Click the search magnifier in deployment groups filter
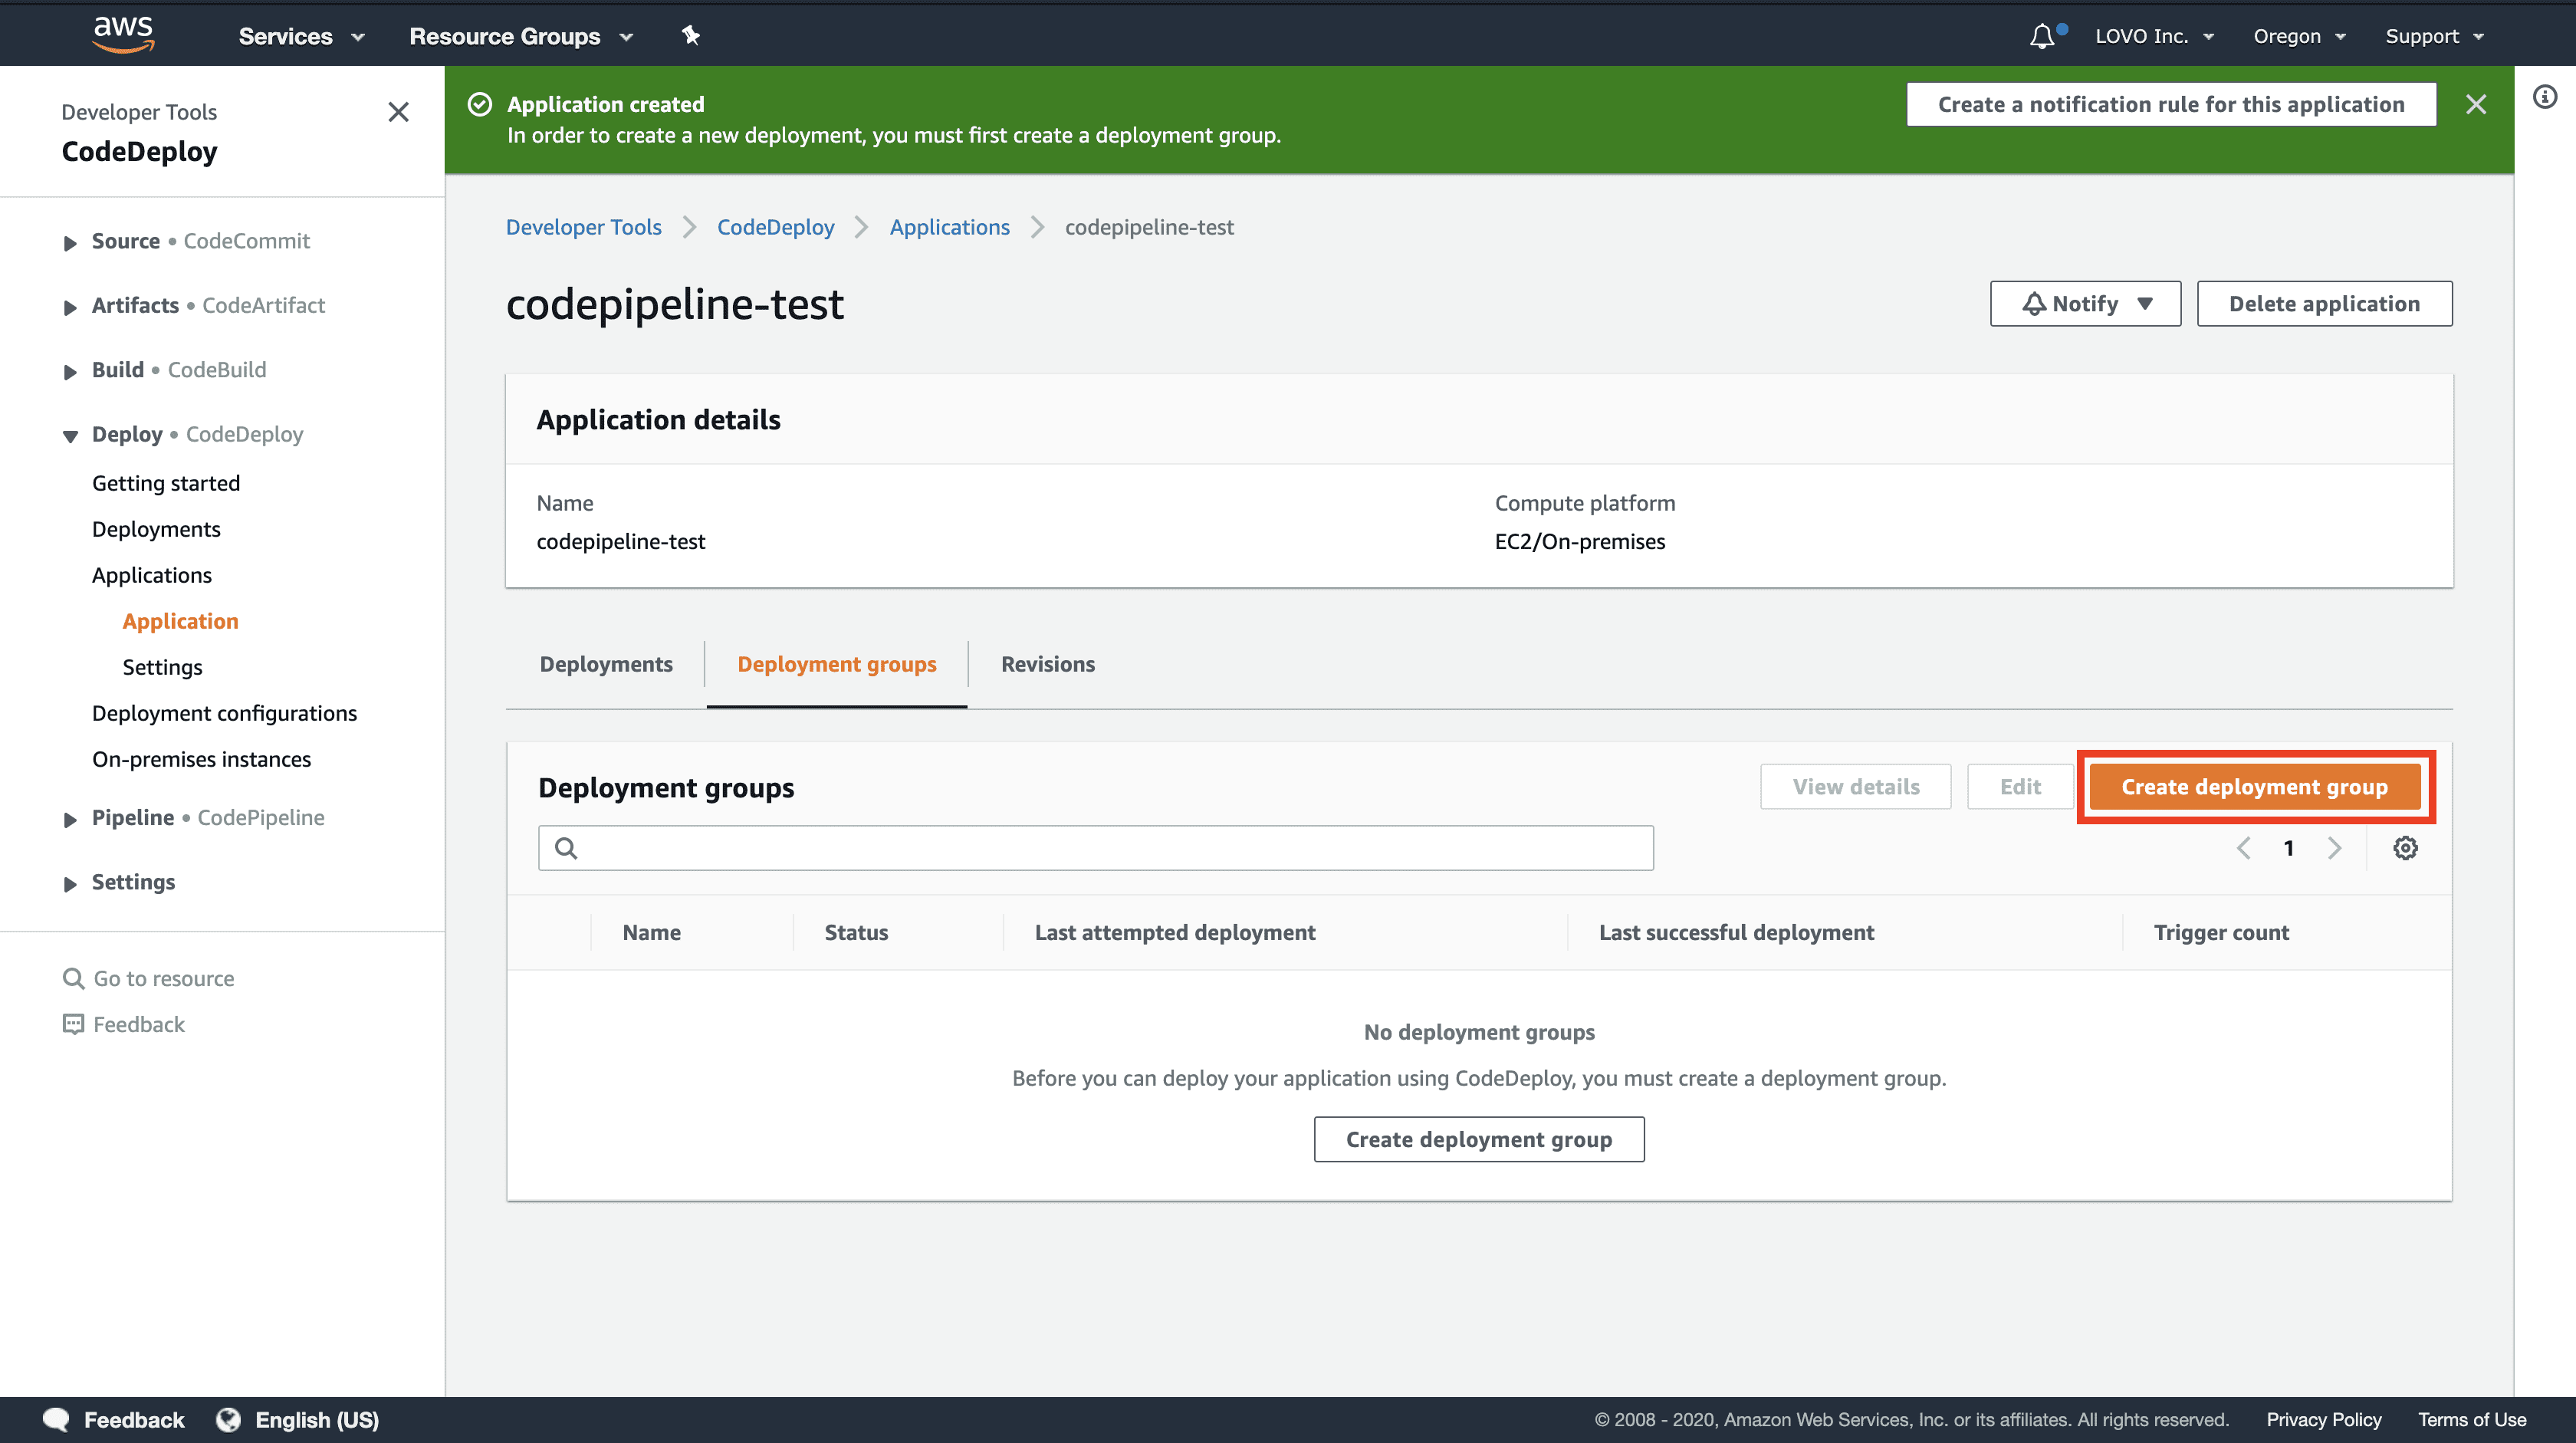The width and height of the screenshot is (2576, 1443). [566, 848]
